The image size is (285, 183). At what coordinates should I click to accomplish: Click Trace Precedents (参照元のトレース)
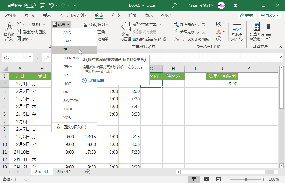(x=189, y=25)
